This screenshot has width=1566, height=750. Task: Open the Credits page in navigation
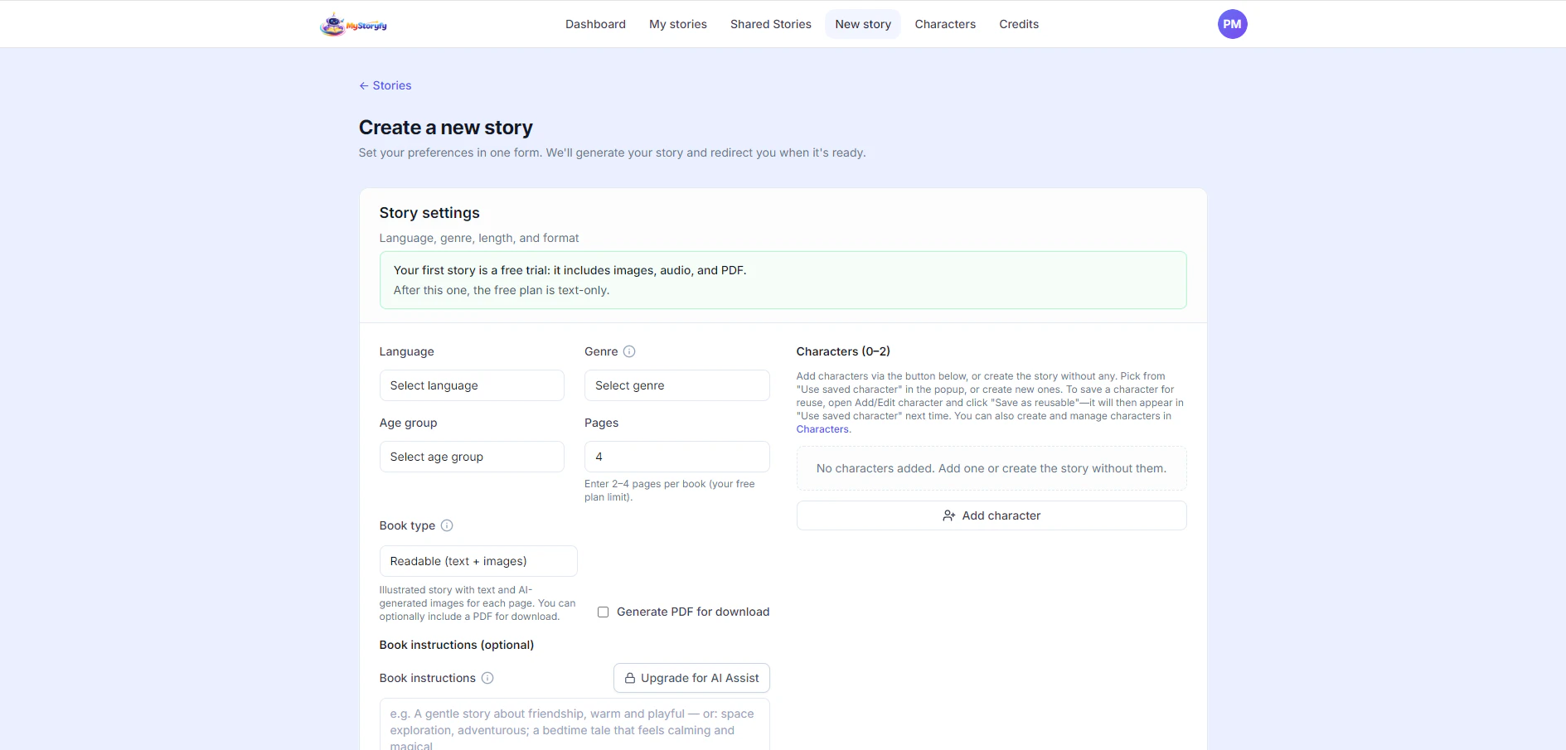click(x=1019, y=24)
